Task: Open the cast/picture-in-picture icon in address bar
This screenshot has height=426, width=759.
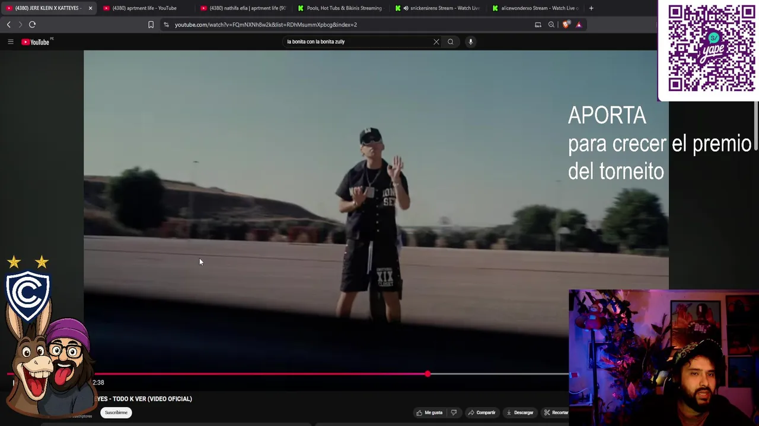Action: (x=538, y=24)
